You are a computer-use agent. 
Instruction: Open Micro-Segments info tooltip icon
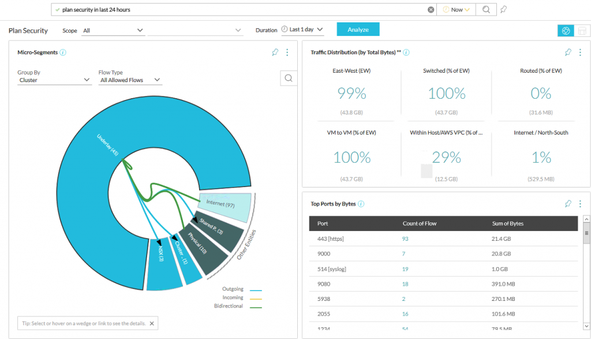coord(63,53)
